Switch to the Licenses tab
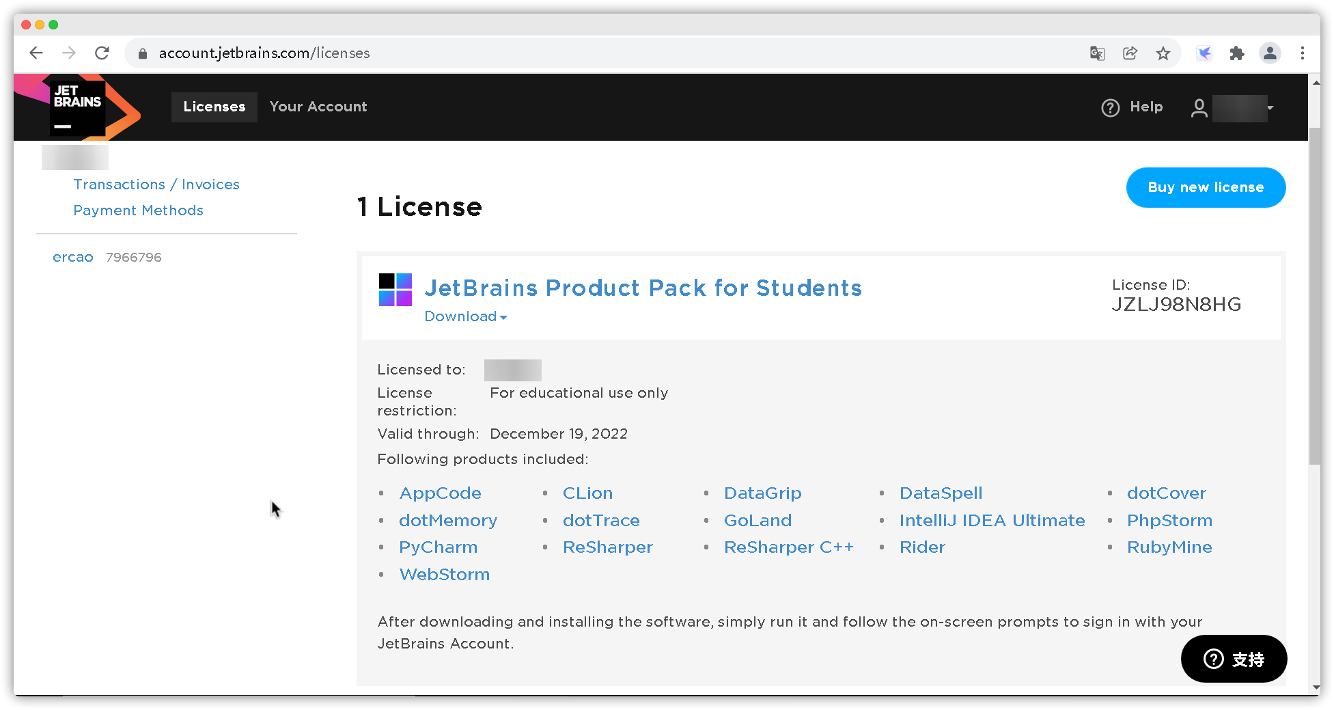The image size is (1334, 710). [x=214, y=107]
